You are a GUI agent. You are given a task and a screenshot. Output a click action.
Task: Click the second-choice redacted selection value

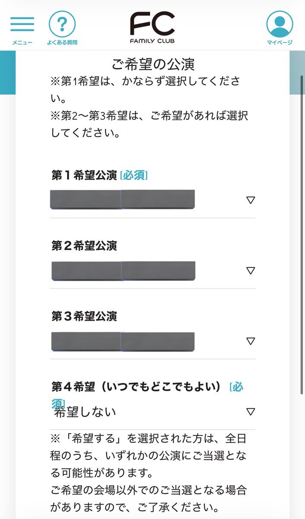point(123,271)
